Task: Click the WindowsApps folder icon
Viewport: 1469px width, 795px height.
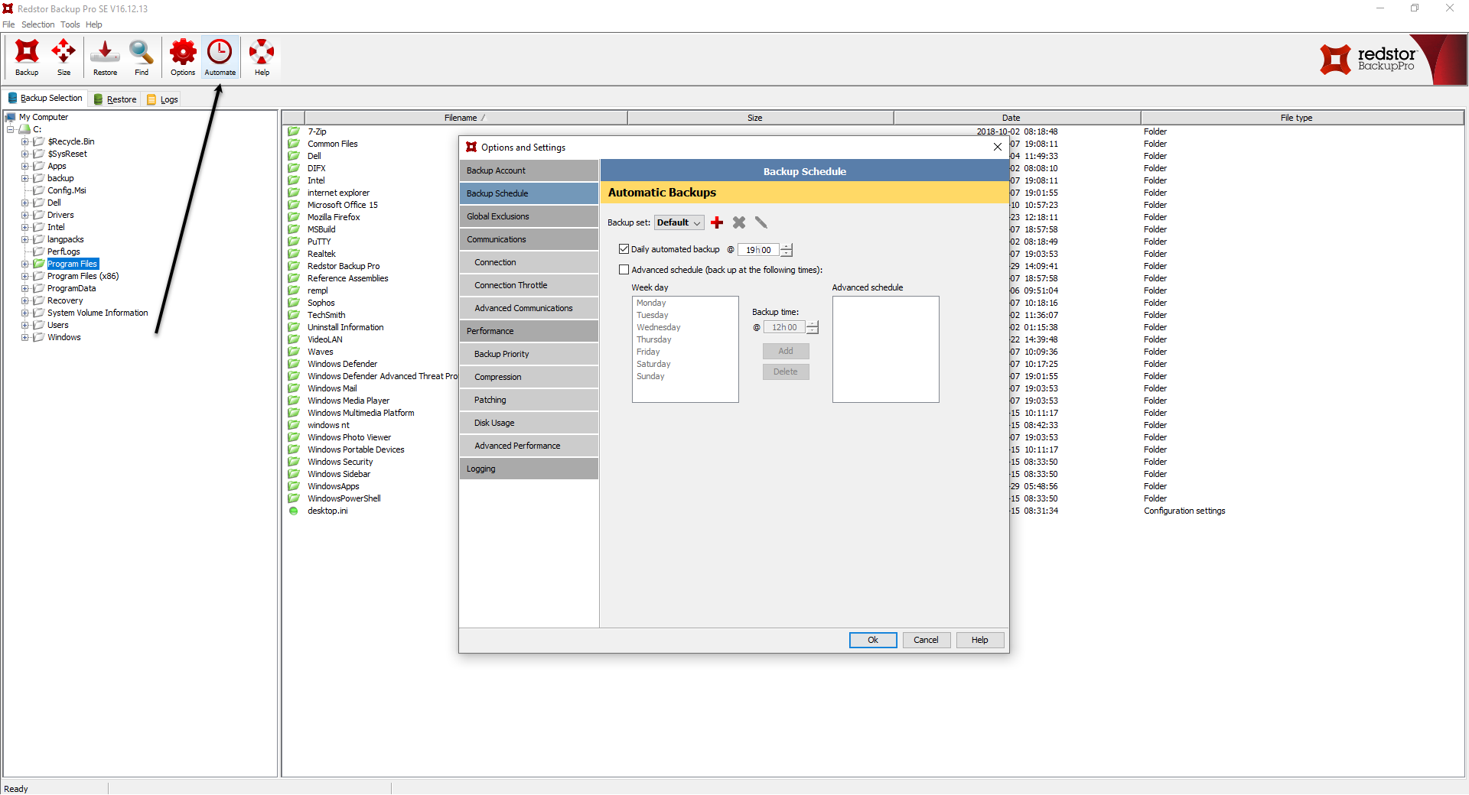Action: pos(294,486)
